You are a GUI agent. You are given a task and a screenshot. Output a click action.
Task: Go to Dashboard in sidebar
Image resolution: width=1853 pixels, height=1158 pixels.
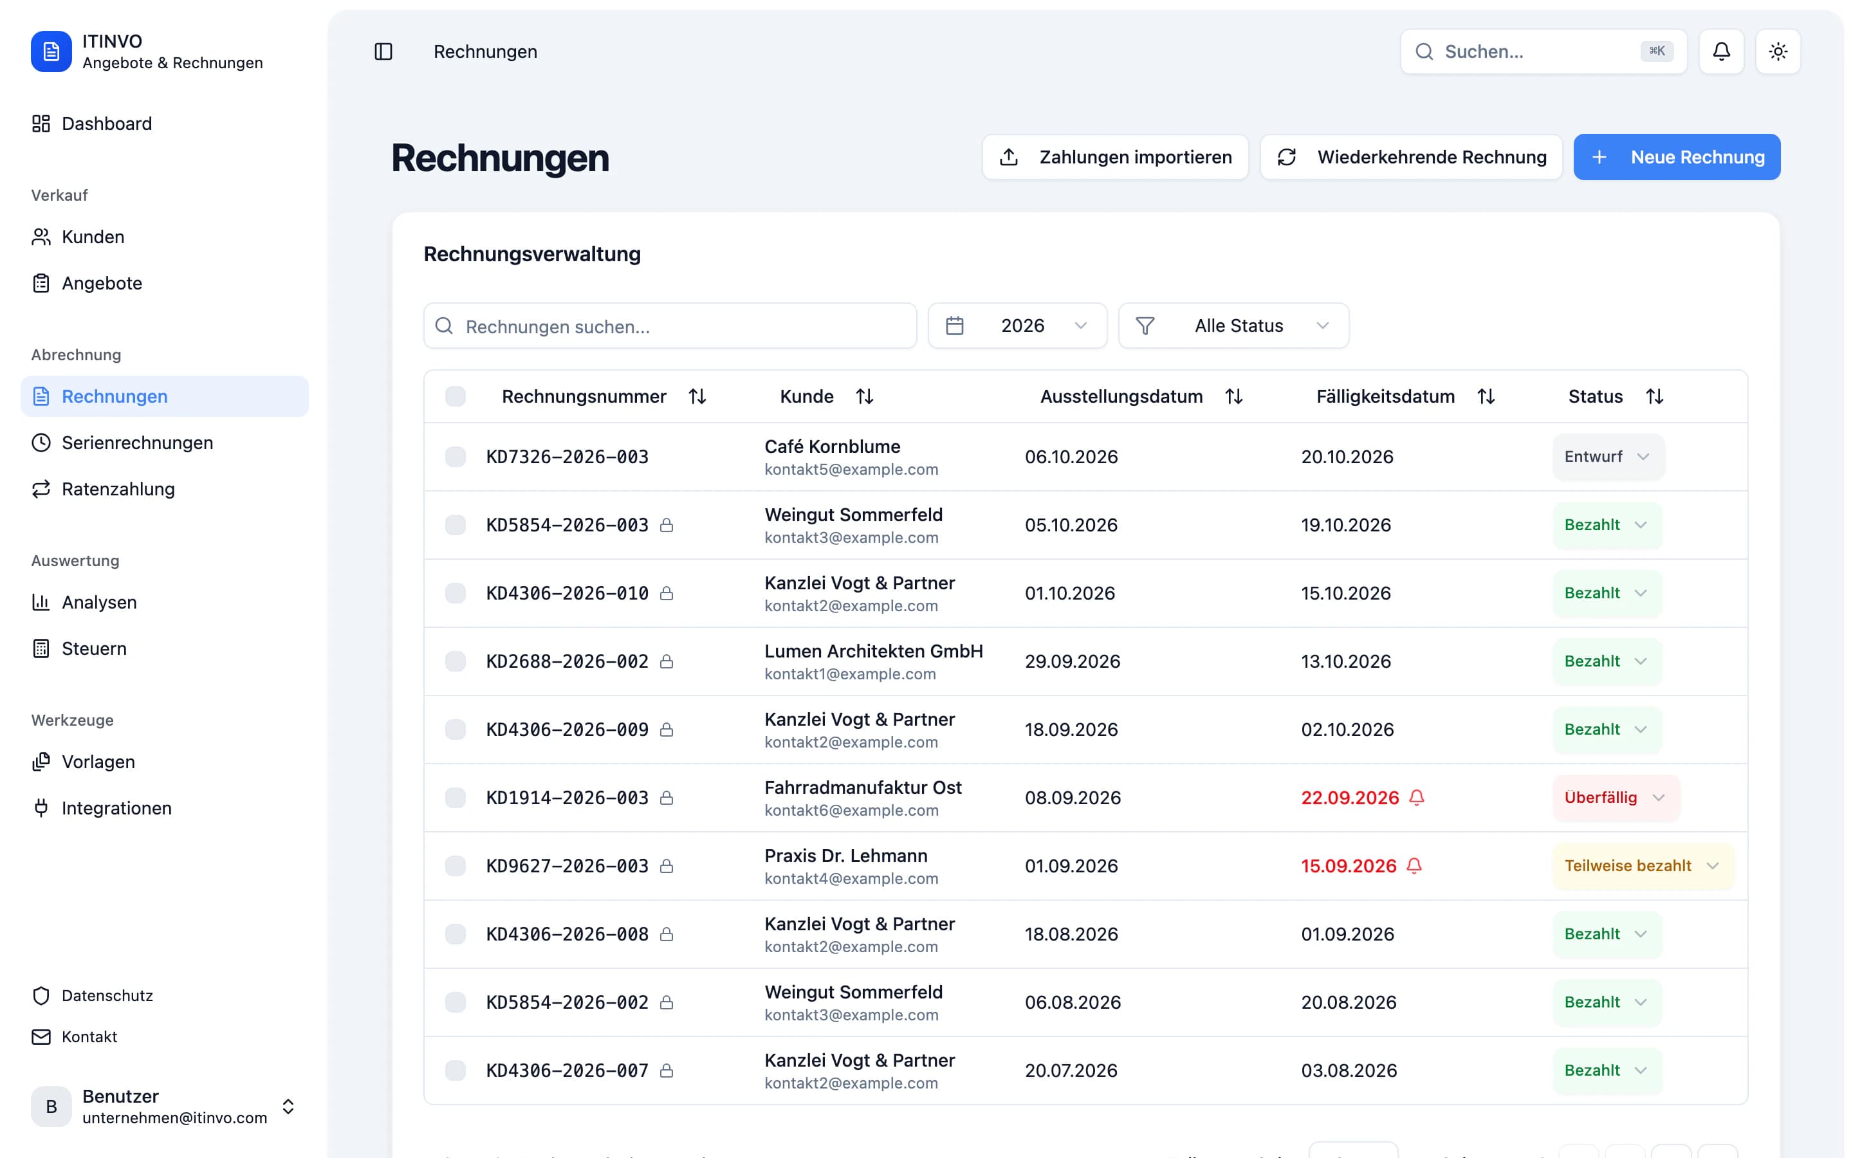click(164, 124)
